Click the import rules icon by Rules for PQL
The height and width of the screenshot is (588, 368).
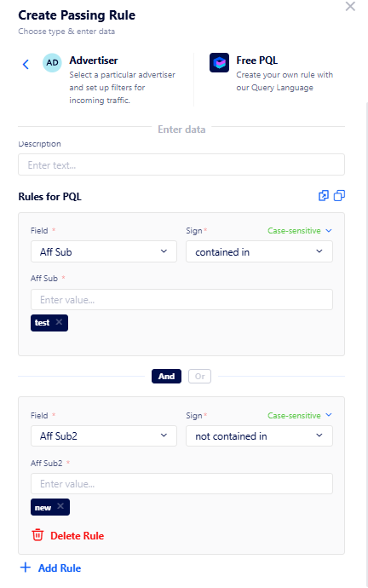tap(324, 195)
